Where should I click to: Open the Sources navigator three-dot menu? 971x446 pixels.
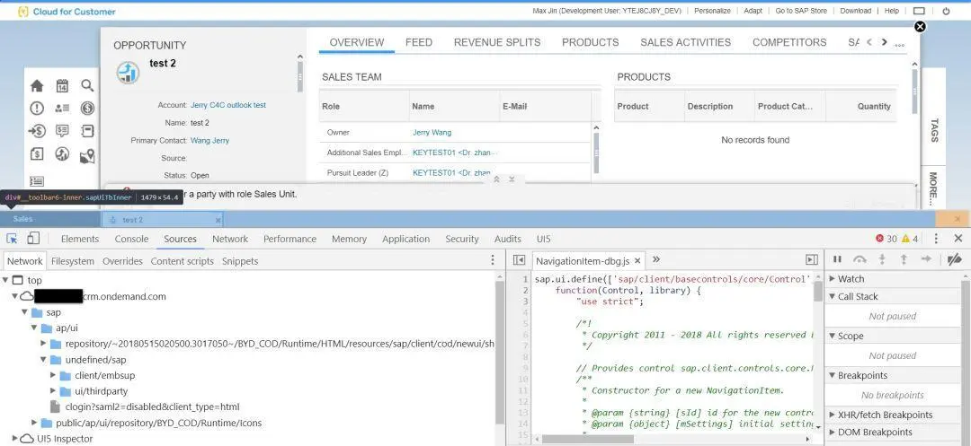(x=493, y=260)
